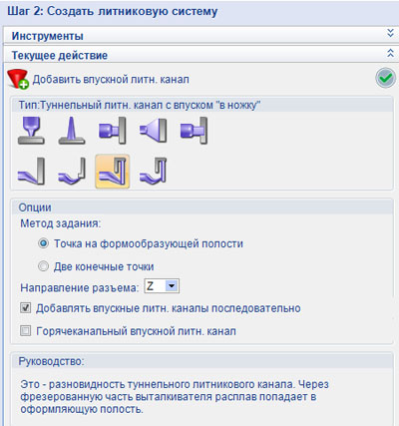Choose the pin gate cone icon
Image resolution: width=399 pixels, height=426 pixels.
coord(72,131)
